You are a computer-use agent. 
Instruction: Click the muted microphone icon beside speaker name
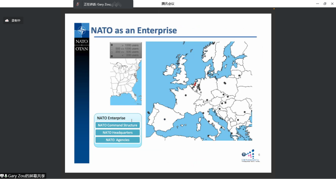click(x=78, y=4)
